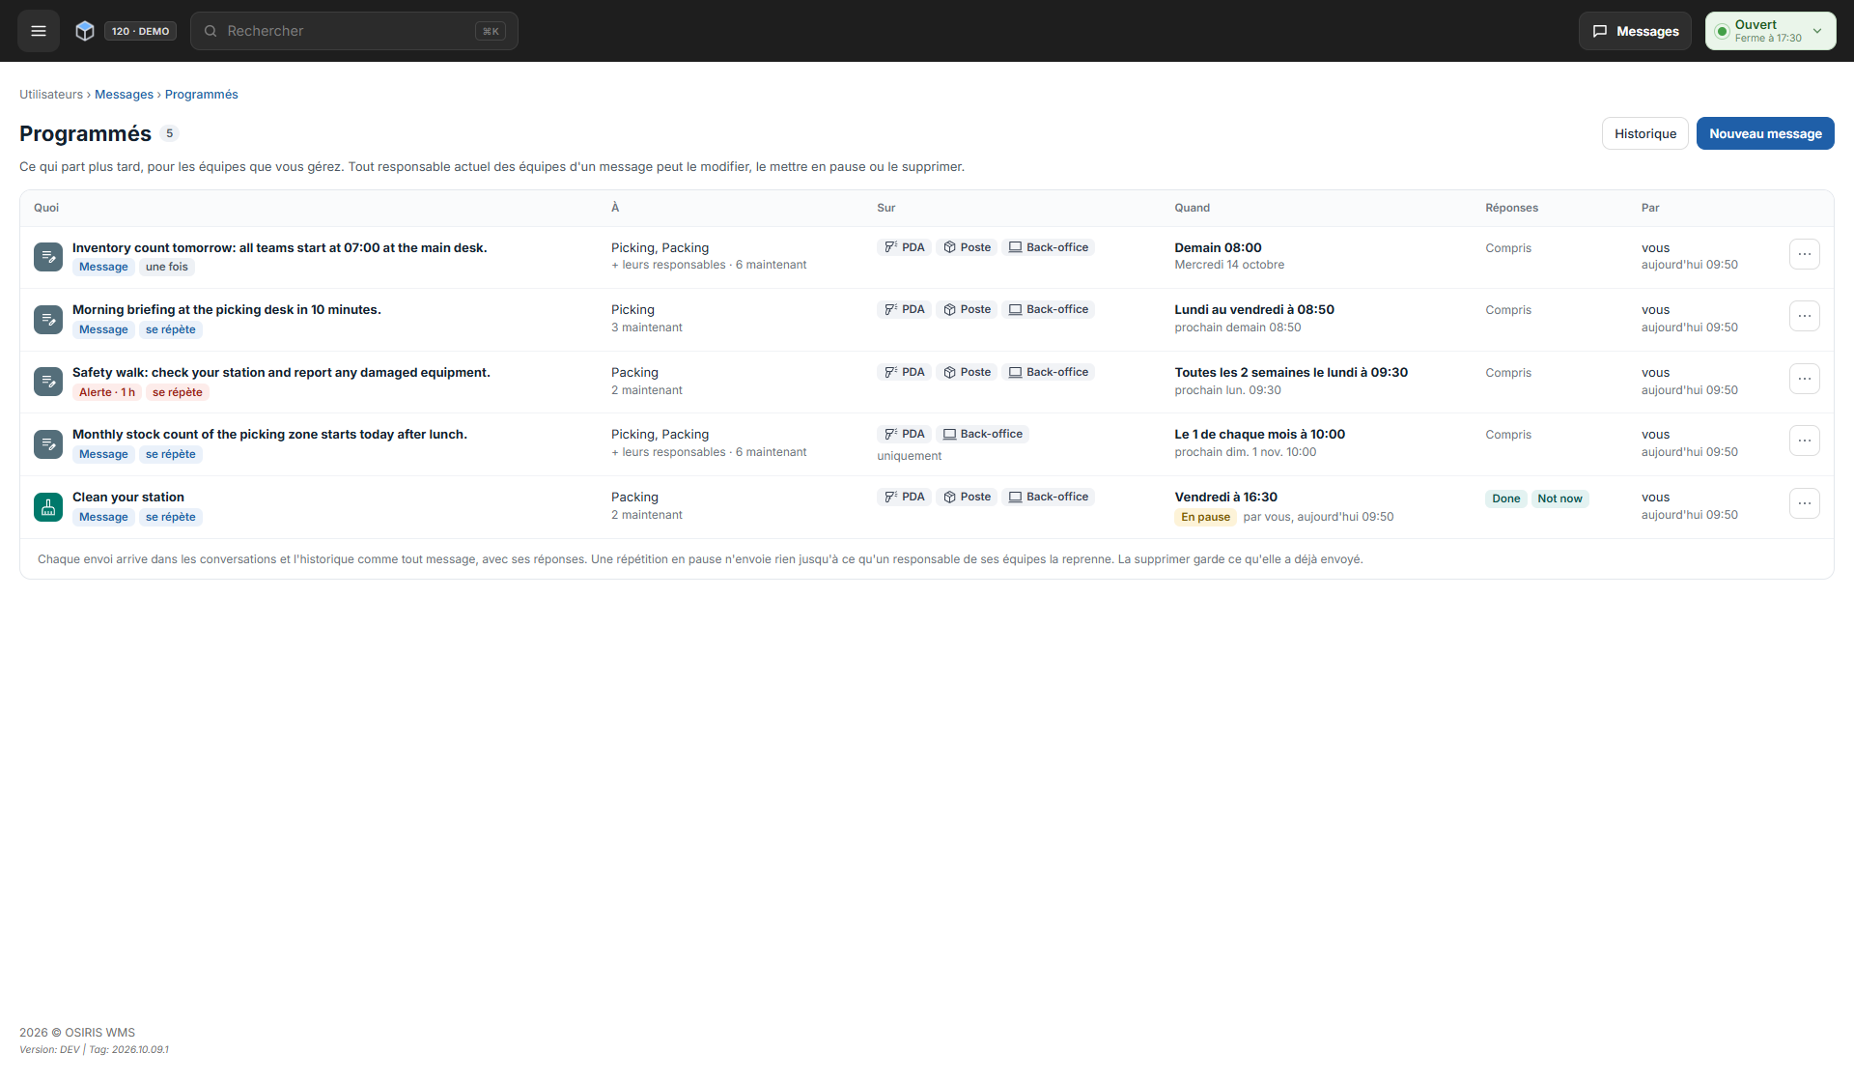This screenshot has height=1082, width=1854.
Task: Click the Quand column header
Action: (1192, 208)
